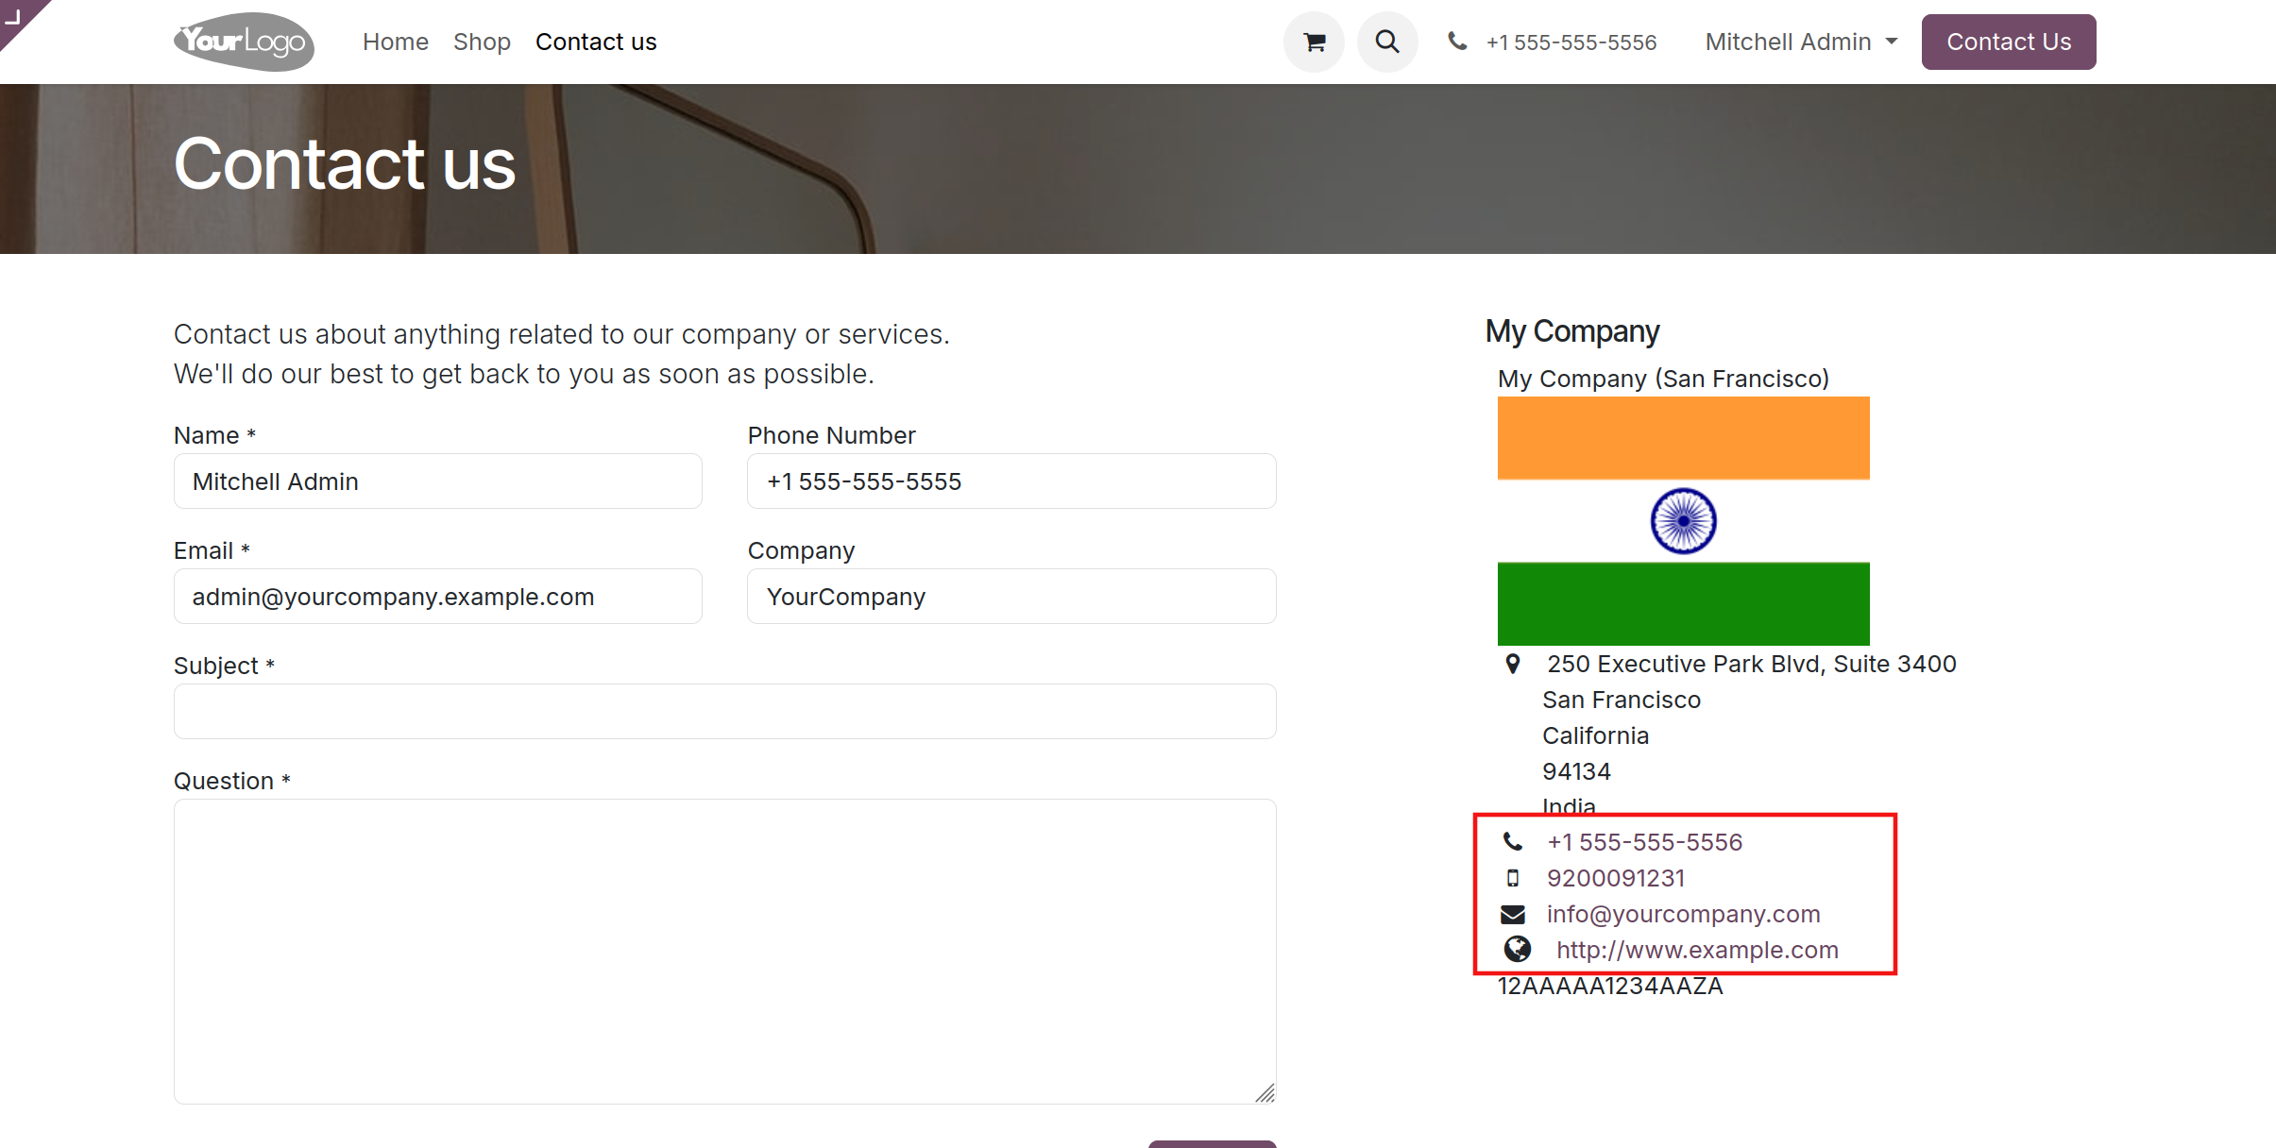
Task: Click the globe icon beside website link
Action: [1517, 949]
